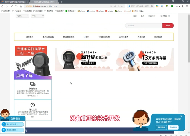
Task: Open the phpdd bookmark
Action: [109, 11]
